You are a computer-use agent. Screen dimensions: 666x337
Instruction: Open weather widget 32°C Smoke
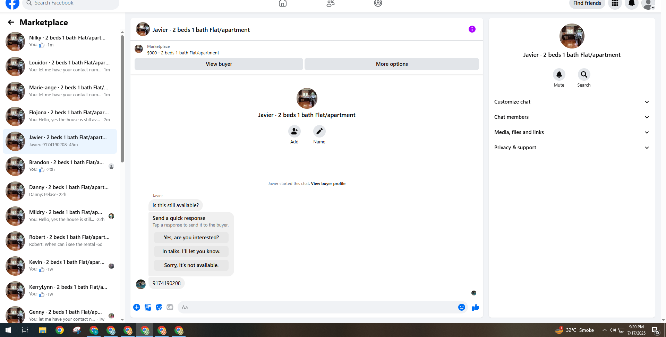pyautogui.click(x=574, y=330)
